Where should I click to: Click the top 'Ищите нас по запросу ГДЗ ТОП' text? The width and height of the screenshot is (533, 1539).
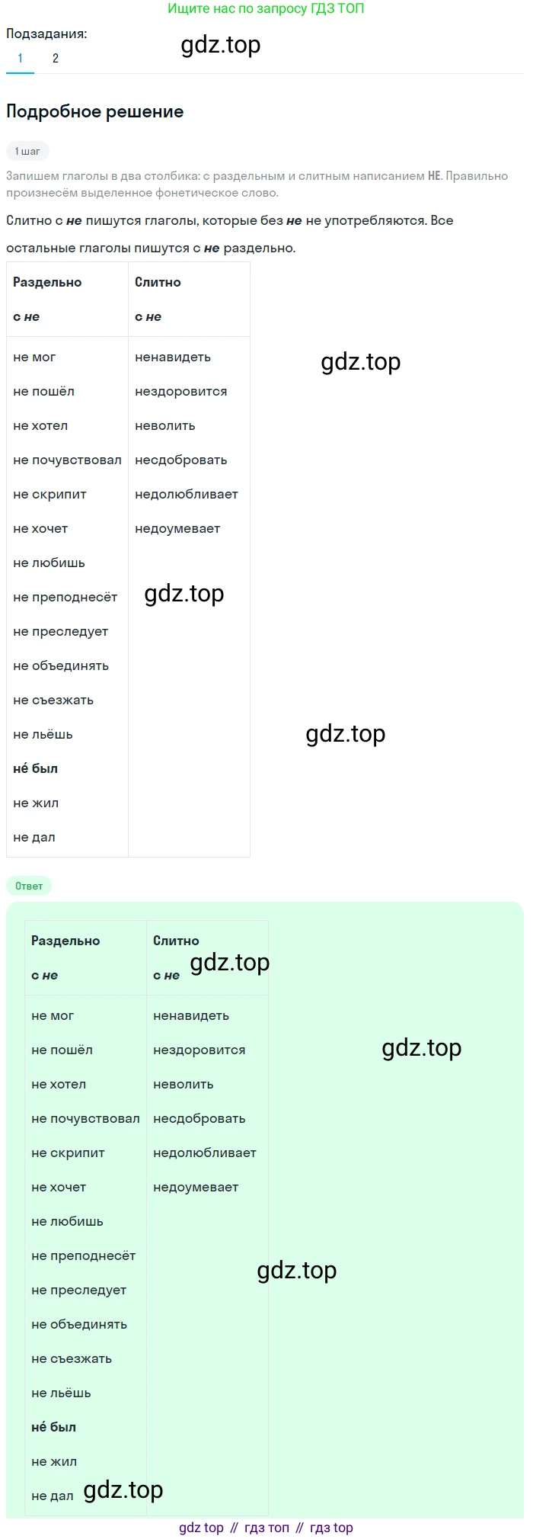click(x=266, y=9)
